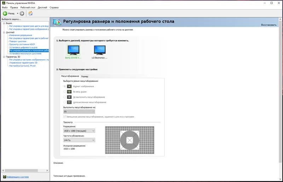
Task: Open the 'Файл' menu
Action: pyautogui.click(x=5, y=7)
